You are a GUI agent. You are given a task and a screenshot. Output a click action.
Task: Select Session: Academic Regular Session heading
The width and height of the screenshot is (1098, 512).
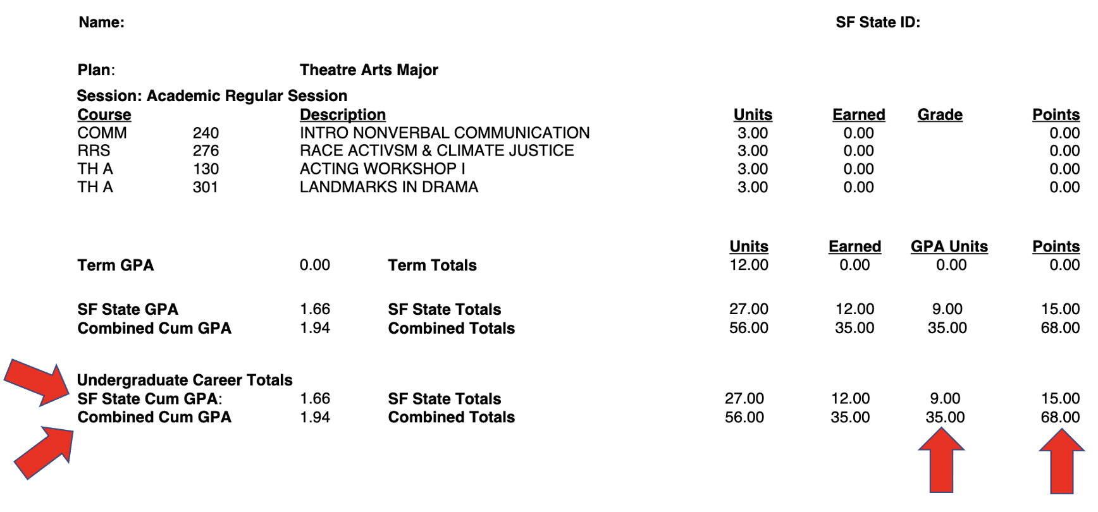[212, 96]
